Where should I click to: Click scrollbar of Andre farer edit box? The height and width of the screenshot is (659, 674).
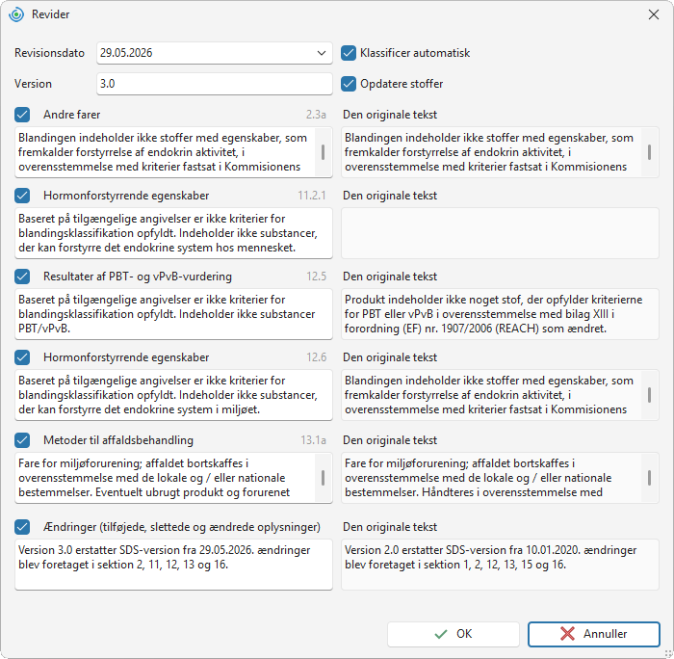323,152
